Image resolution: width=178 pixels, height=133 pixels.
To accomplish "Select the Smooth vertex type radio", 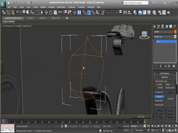I will tap(156, 87).
